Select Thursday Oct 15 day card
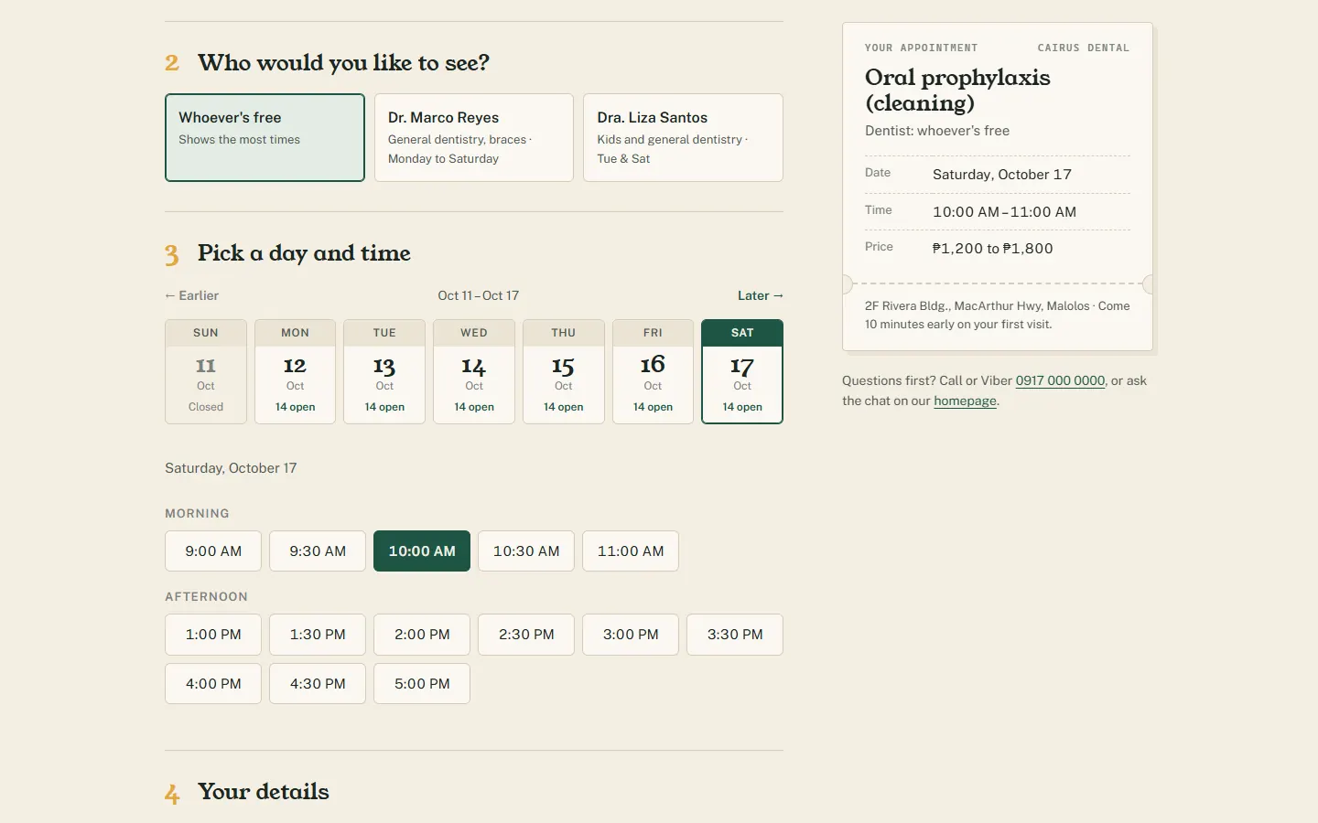This screenshot has width=1318, height=823. tap(564, 371)
